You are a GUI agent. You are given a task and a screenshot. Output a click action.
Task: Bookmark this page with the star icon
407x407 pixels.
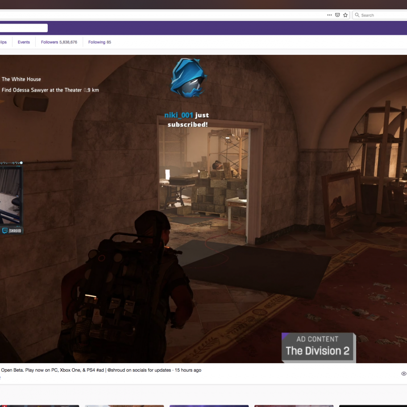coord(345,15)
